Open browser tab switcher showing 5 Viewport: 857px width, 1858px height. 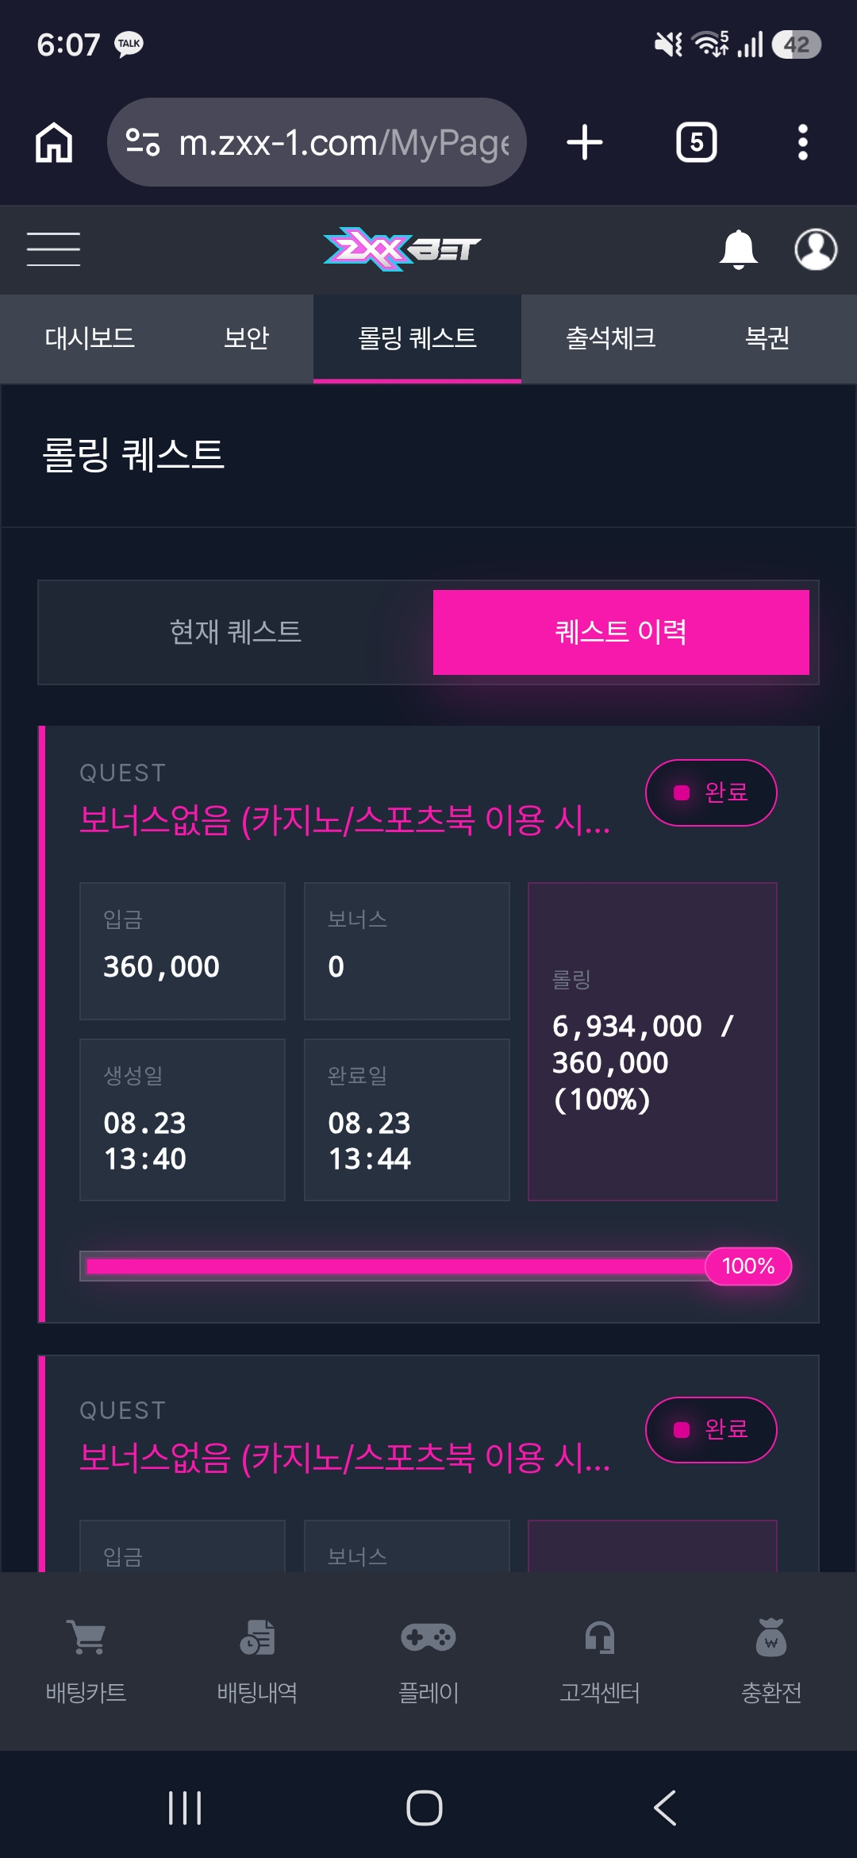697,143
